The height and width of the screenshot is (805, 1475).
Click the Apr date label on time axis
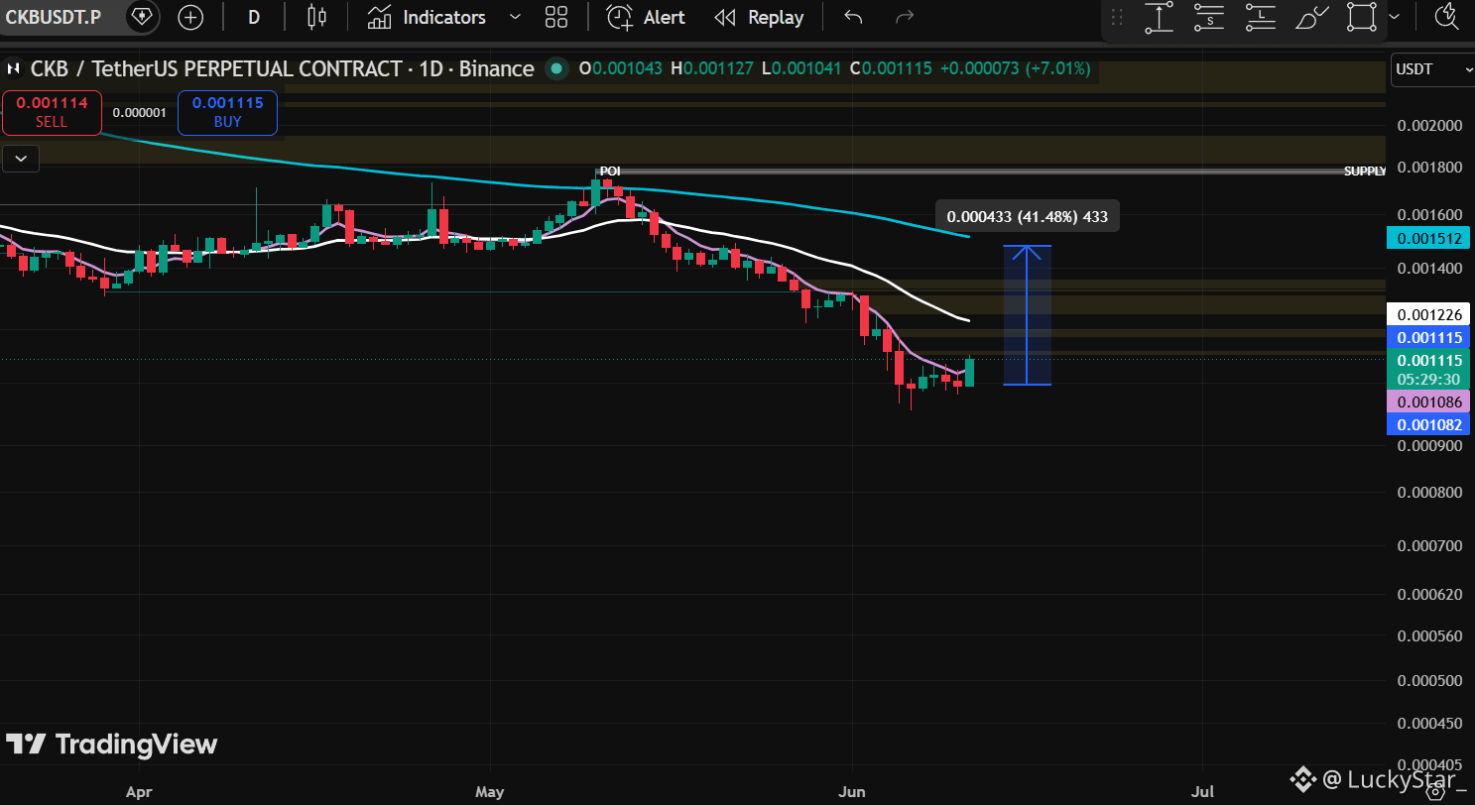[140, 792]
